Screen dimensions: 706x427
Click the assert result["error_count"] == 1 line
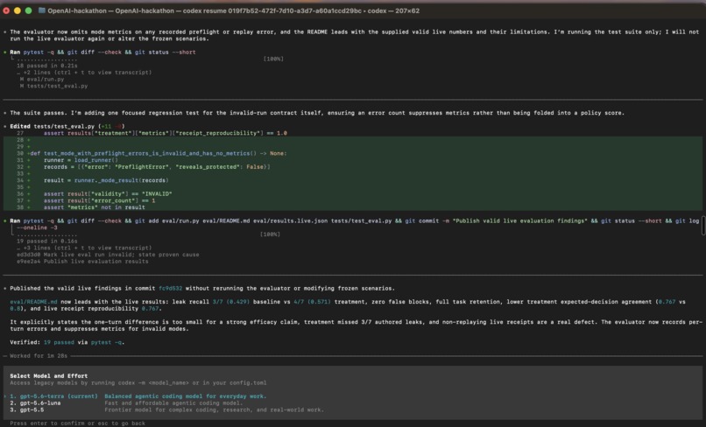pyautogui.click(x=99, y=200)
